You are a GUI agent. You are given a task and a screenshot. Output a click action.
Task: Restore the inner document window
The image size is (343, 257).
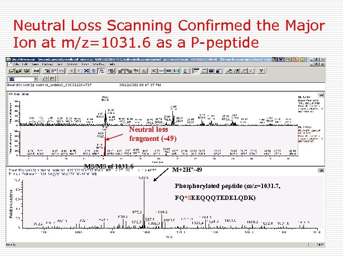[x=316, y=64]
